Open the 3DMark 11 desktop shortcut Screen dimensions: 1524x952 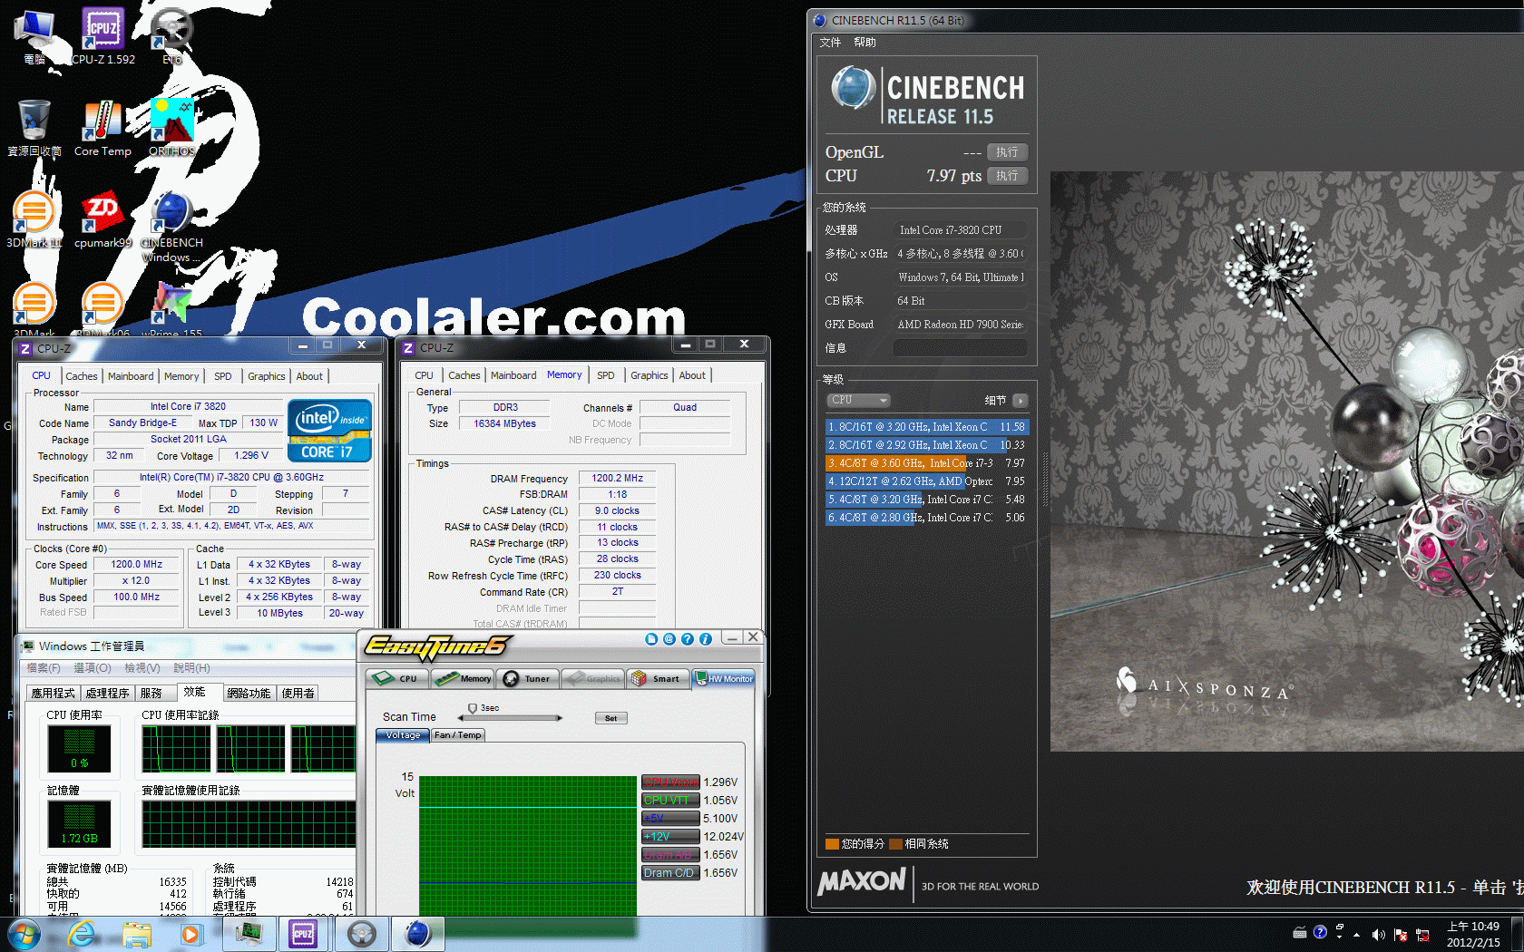(34, 220)
